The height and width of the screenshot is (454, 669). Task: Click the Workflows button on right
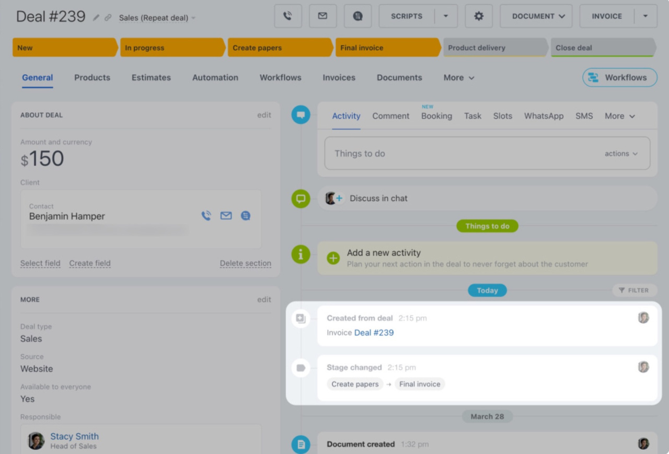(x=619, y=77)
